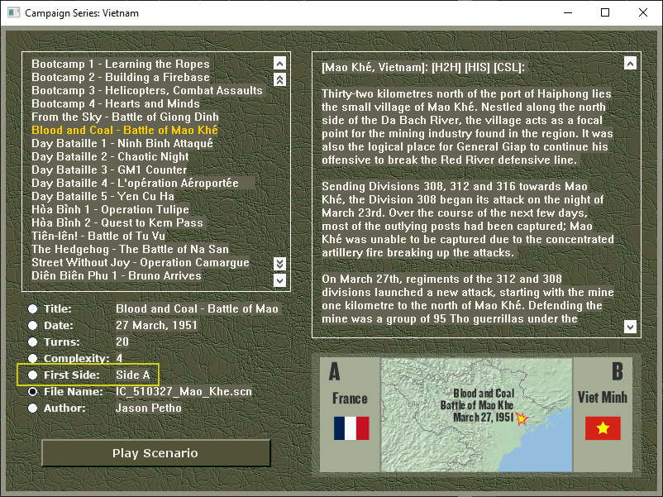The width and height of the screenshot is (663, 497).
Task: Click the description panel scroll-down arrow
Action: 630,327
